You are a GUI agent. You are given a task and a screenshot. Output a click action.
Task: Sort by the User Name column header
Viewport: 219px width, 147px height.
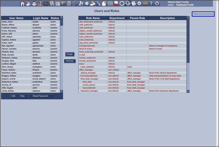pyautogui.click(x=16, y=18)
